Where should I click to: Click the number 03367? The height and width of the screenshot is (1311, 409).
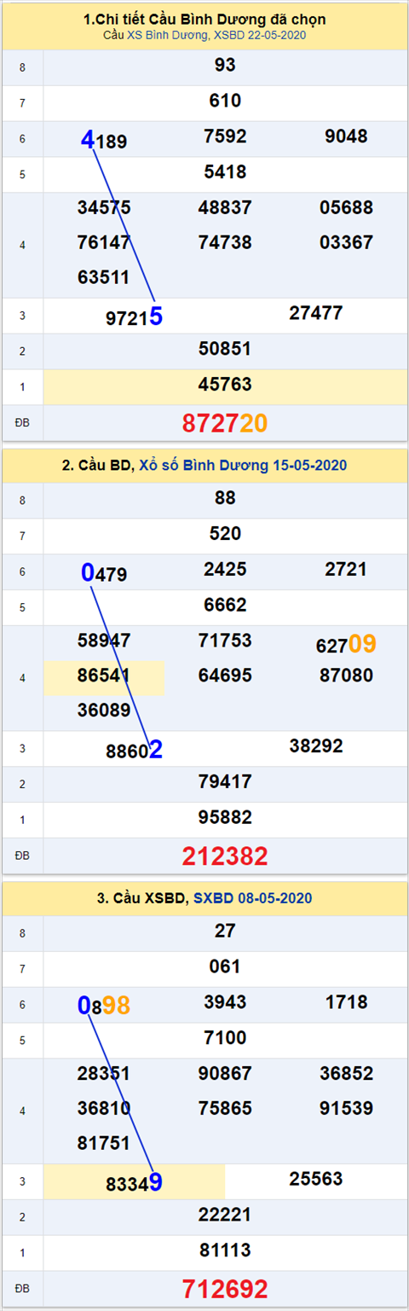tap(346, 242)
